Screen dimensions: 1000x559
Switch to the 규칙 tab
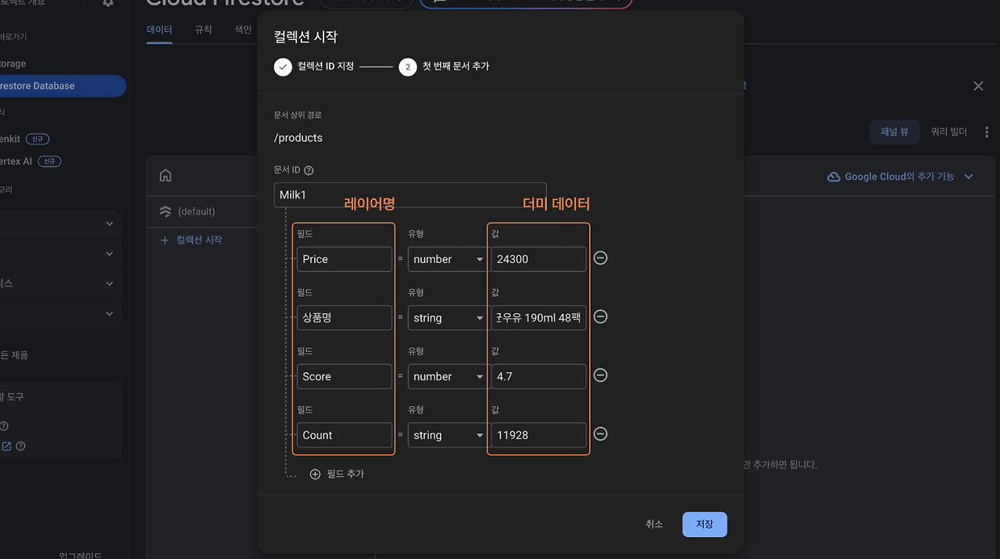203,29
